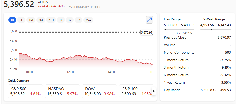This screenshot has width=236, height=104.
Task: Click the 52-Week Range slider marker
Action: click(212, 30)
